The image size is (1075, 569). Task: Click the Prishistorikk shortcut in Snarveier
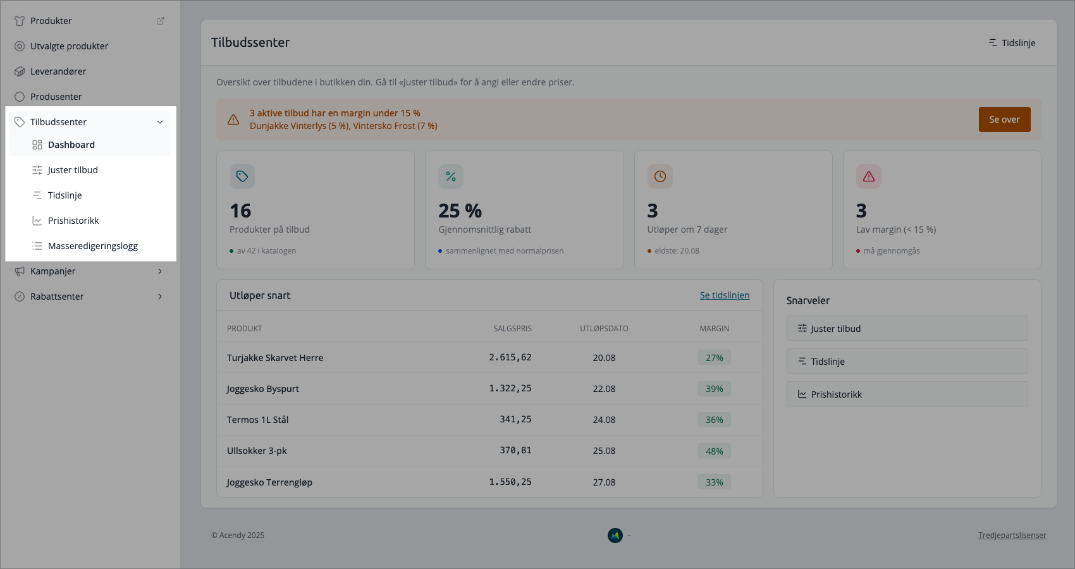tap(907, 394)
